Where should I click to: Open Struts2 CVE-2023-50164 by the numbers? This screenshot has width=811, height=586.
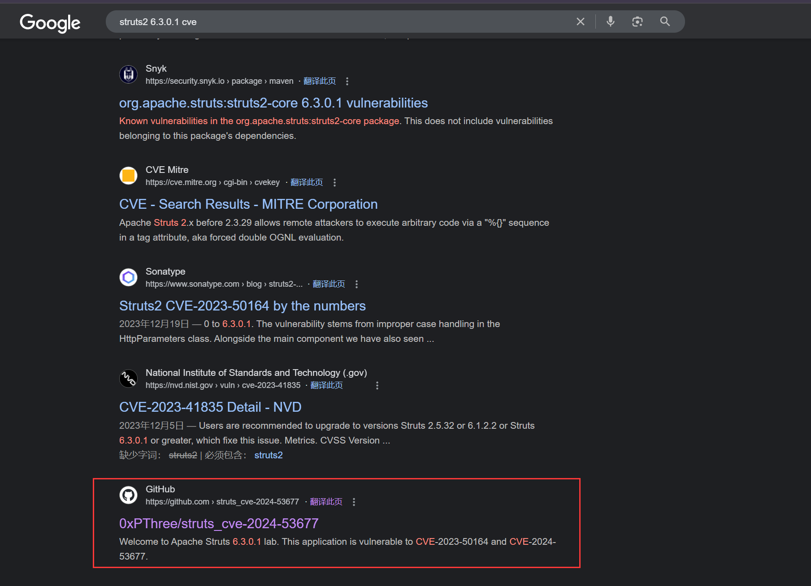242,306
